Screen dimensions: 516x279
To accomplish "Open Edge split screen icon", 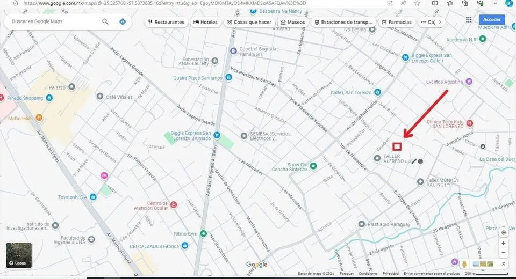I will click(435, 3).
